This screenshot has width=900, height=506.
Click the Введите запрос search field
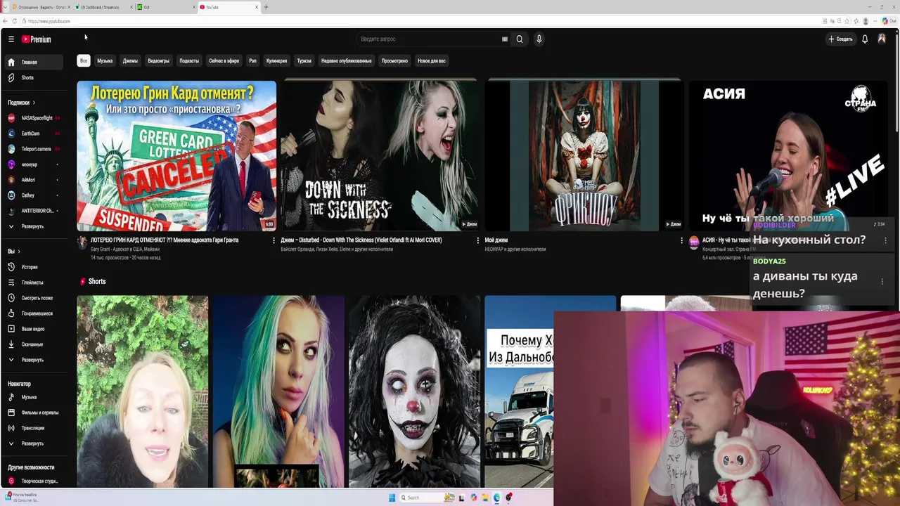coord(429,39)
